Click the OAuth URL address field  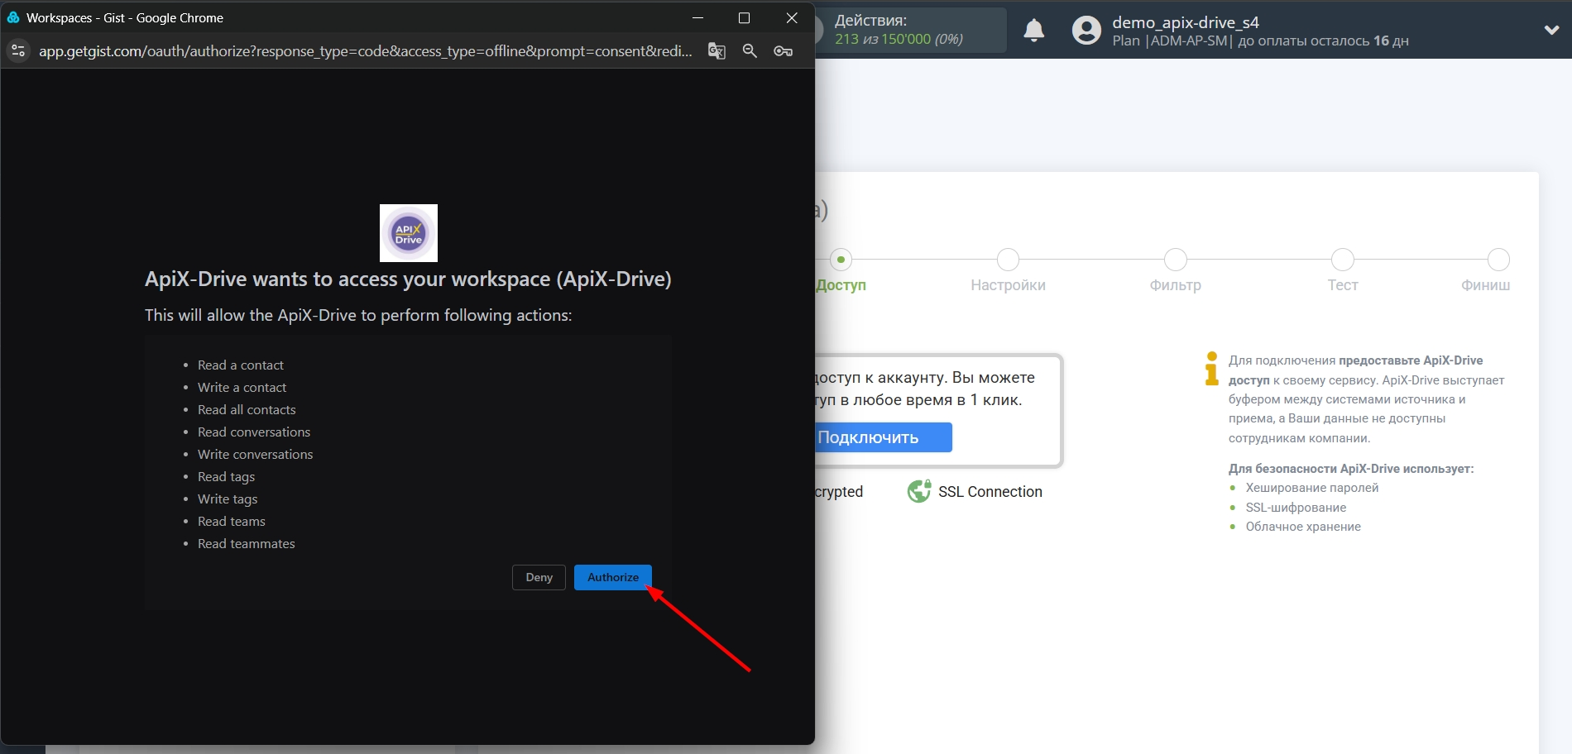pyautogui.click(x=364, y=51)
